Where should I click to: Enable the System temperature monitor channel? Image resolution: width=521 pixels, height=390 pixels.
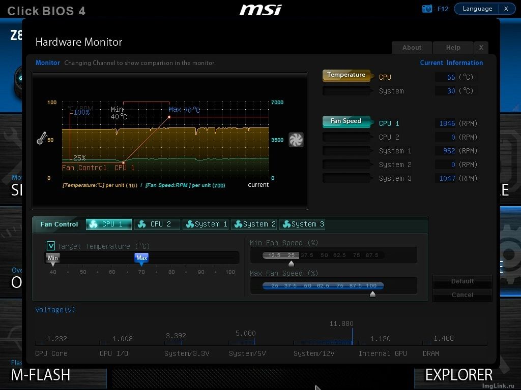point(346,91)
